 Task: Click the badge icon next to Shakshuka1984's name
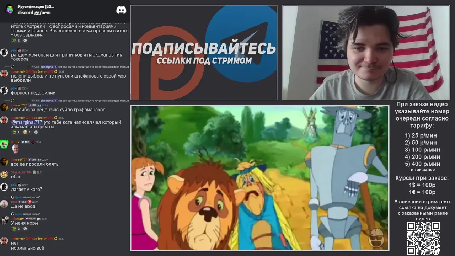click(34, 172)
